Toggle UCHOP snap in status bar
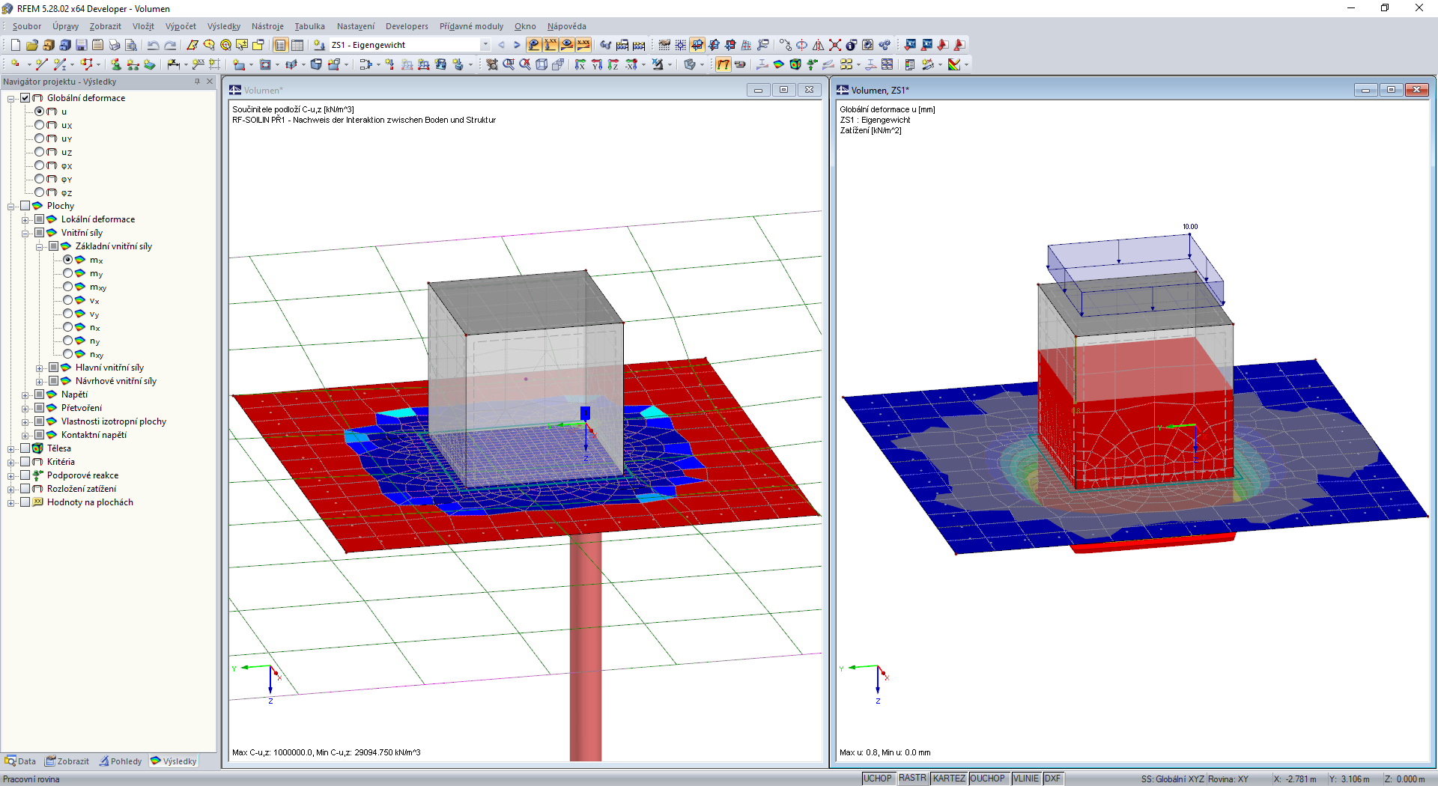This screenshot has width=1438, height=786. click(x=878, y=779)
